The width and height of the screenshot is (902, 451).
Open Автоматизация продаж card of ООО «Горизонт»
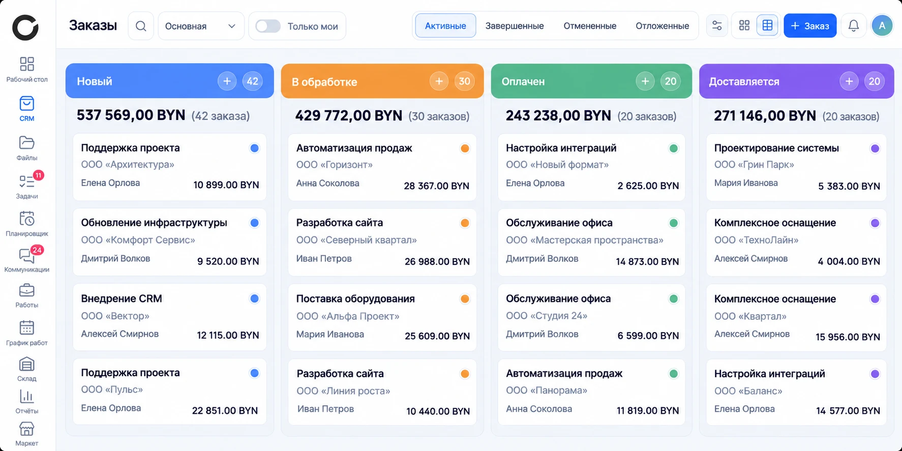[382, 167]
